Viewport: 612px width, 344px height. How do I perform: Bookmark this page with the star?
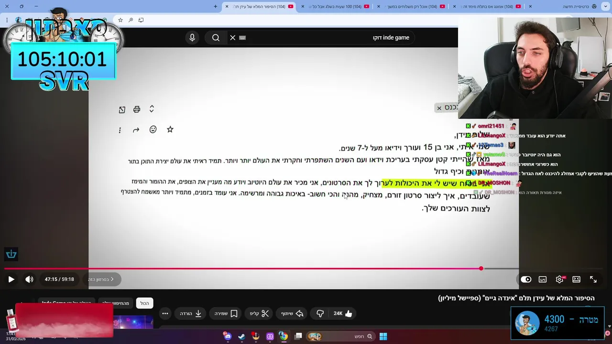pos(120,20)
